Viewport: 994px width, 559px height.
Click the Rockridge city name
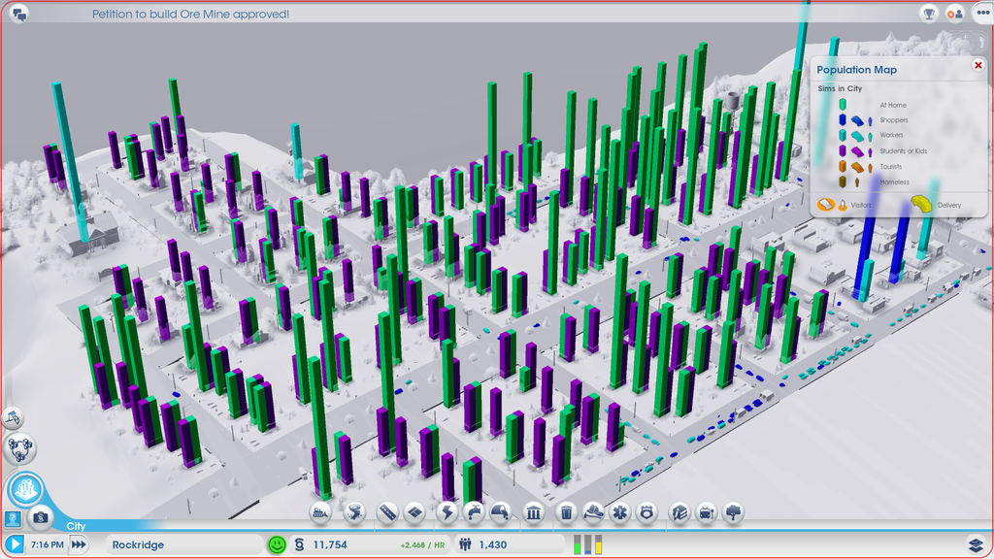point(138,544)
